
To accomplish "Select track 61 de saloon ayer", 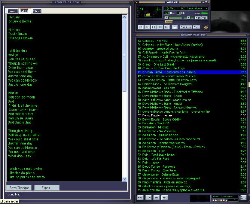I will [x=192, y=151].
